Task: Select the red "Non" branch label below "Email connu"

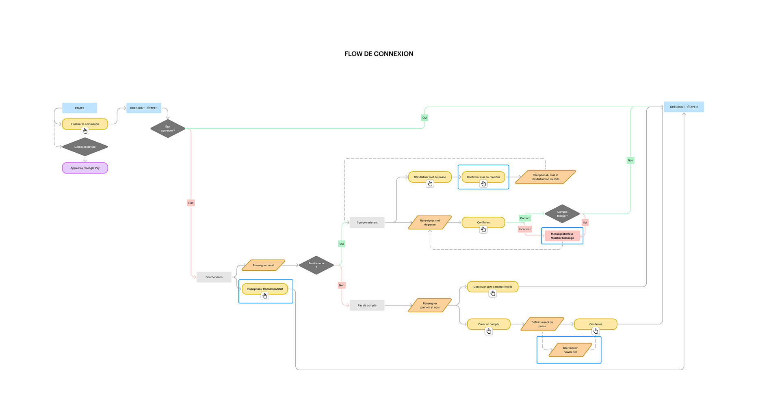Action: click(341, 285)
